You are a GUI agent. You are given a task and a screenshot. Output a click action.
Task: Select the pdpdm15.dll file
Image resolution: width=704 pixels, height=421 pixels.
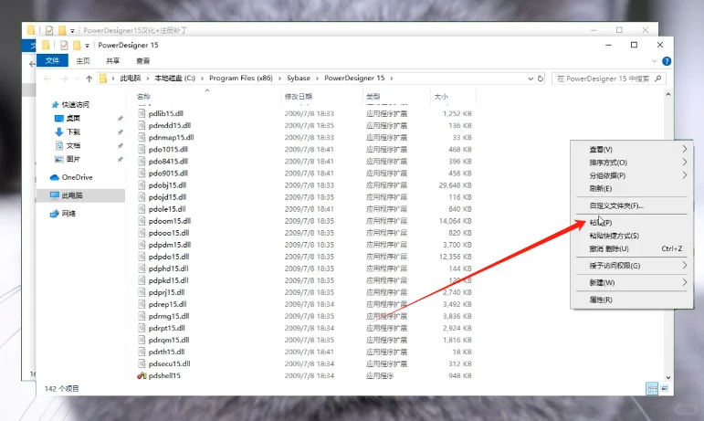(x=170, y=245)
